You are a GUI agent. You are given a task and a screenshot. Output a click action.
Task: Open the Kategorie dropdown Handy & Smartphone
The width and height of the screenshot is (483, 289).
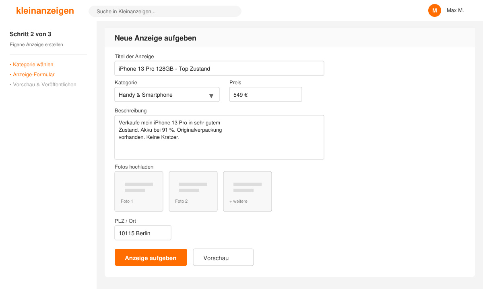coord(167,94)
